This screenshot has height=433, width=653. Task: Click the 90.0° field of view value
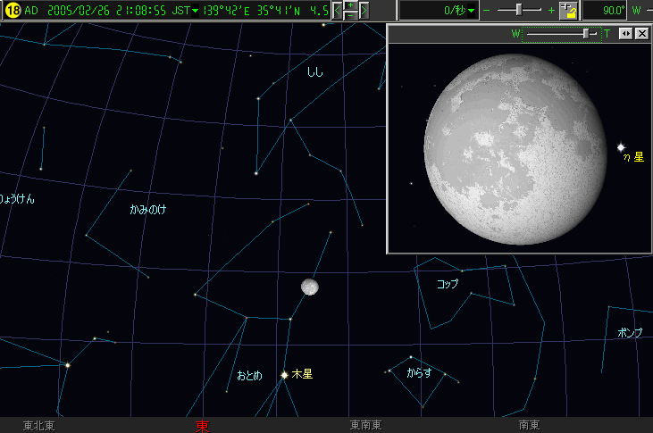point(604,11)
